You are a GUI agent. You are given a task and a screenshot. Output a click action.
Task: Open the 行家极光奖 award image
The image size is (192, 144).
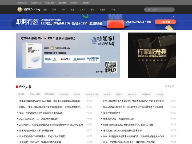[152, 55]
